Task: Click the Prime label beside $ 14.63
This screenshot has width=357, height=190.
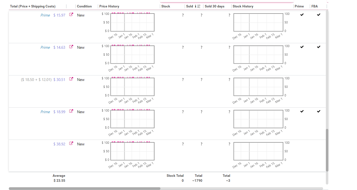Action: (45, 47)
